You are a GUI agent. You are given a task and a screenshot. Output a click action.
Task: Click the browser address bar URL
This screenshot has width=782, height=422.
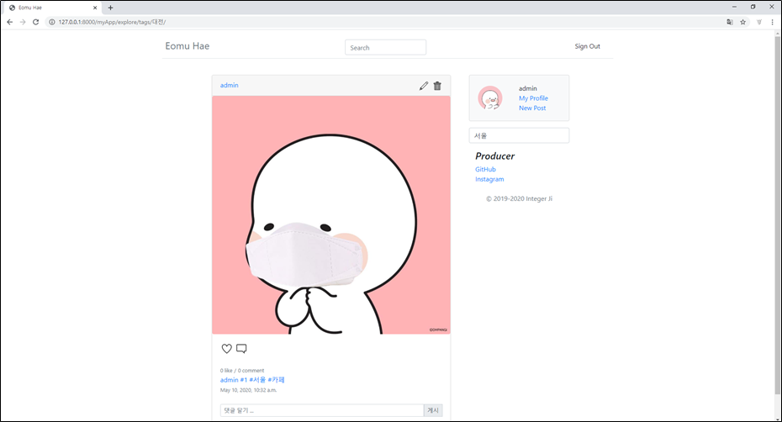click(x=112, y=22)
